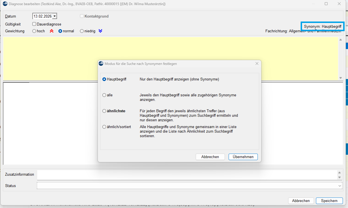Screen dimensions: 348x208
Task: Save the diagnosis with Speichern
Action: 329,201
